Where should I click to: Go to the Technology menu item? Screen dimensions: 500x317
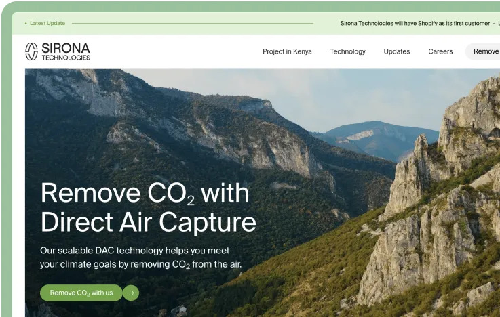coord(347,51)
